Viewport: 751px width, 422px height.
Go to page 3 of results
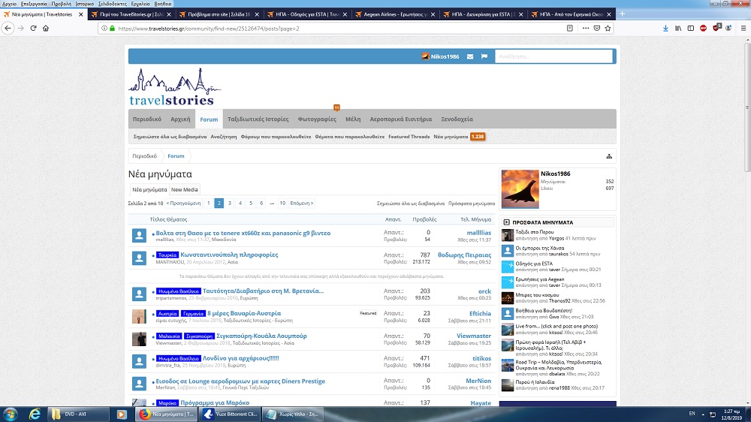click(x=230, y=203)
